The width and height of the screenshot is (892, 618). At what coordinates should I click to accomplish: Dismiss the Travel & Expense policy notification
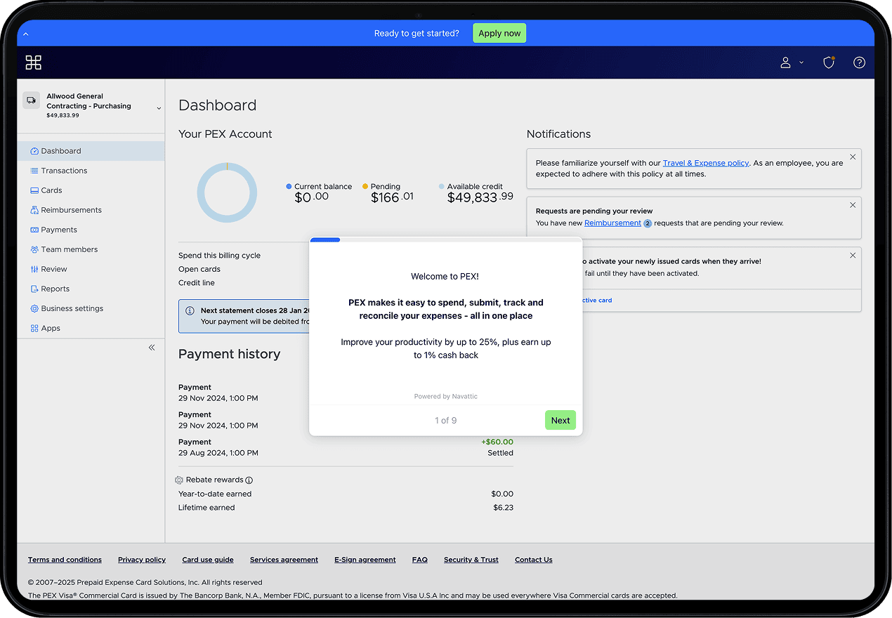tap(853, 157)
